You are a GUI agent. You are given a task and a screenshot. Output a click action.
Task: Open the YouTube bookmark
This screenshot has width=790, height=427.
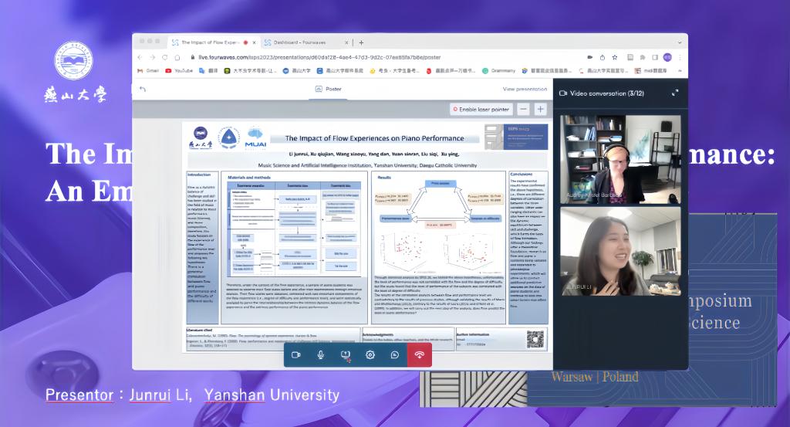tap(179, 70)
